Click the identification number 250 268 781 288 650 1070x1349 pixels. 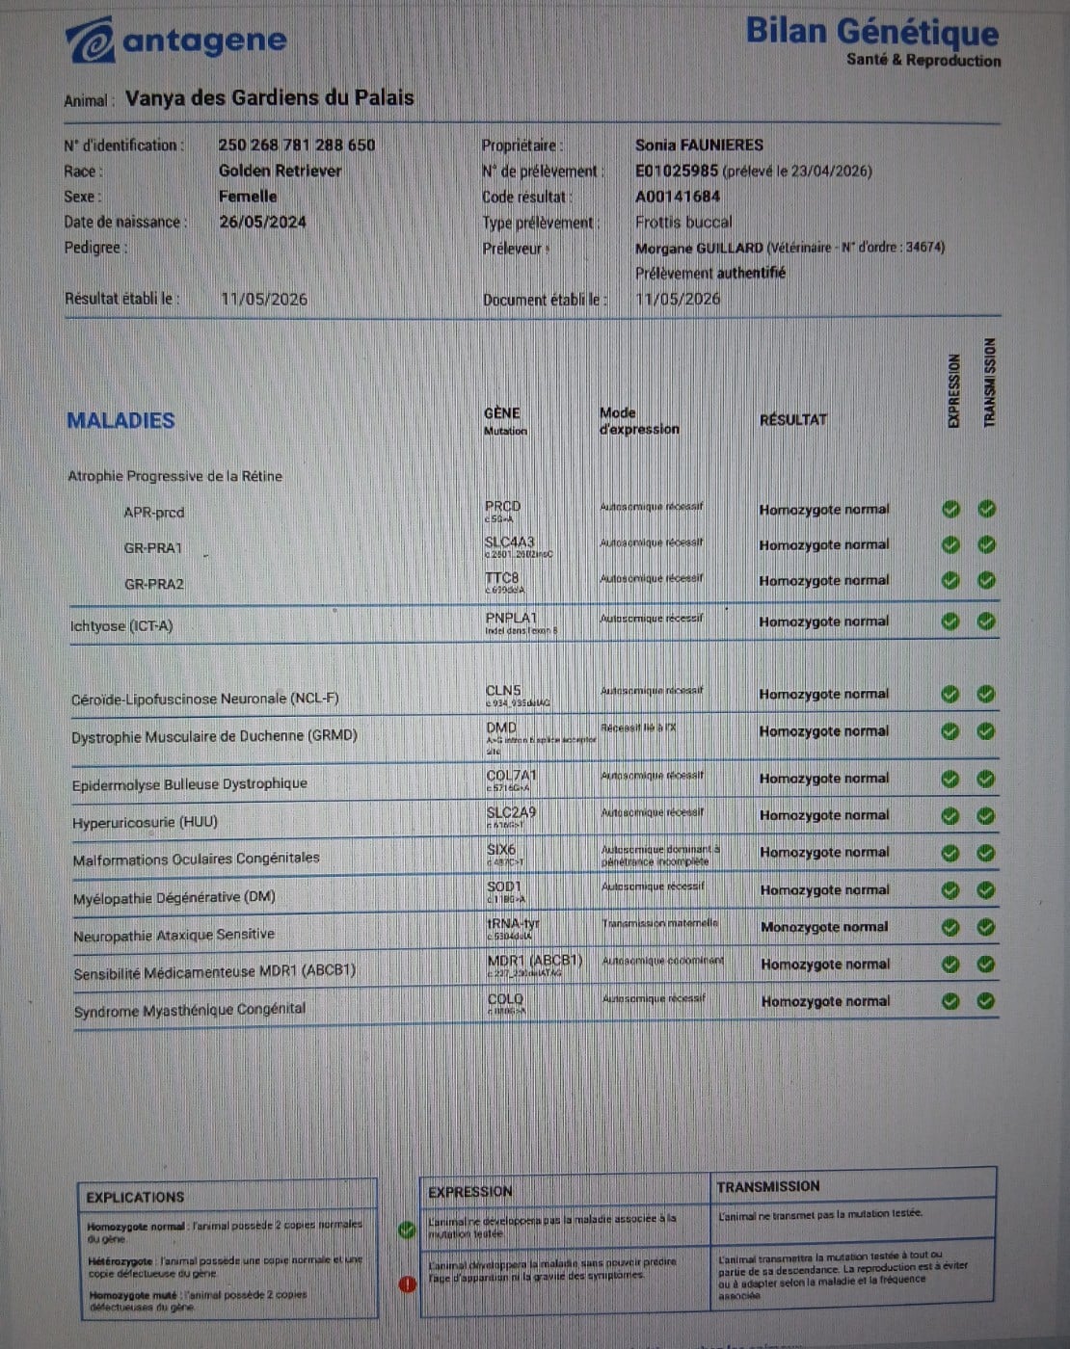point(297,145)
